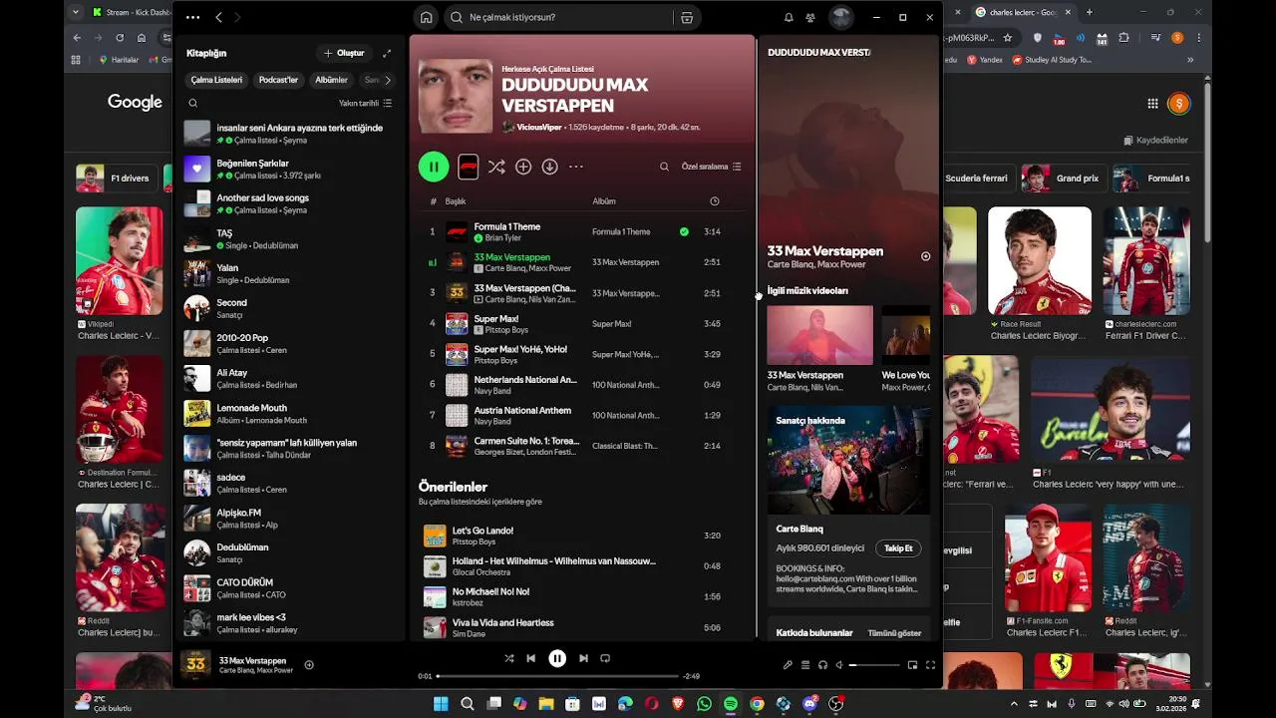Open the CATO DÜRÜM playlist
The width and height of the screenshot is (1276, 718).
pos(290,588)
